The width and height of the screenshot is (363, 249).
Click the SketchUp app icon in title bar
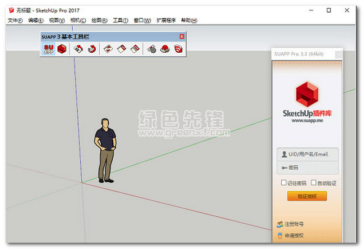[x=11, y=10]
